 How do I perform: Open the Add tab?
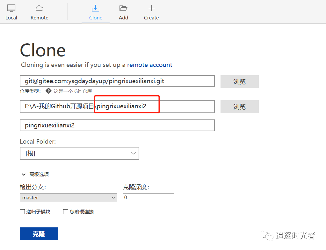pyautogui.click(x=123, y=12)
